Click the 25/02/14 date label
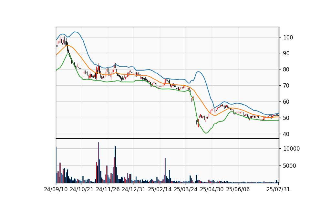 point(160,190)
